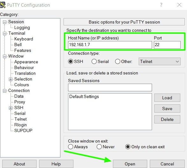Click the Save session button
The image size is (187, 168).
click(167, 108)
